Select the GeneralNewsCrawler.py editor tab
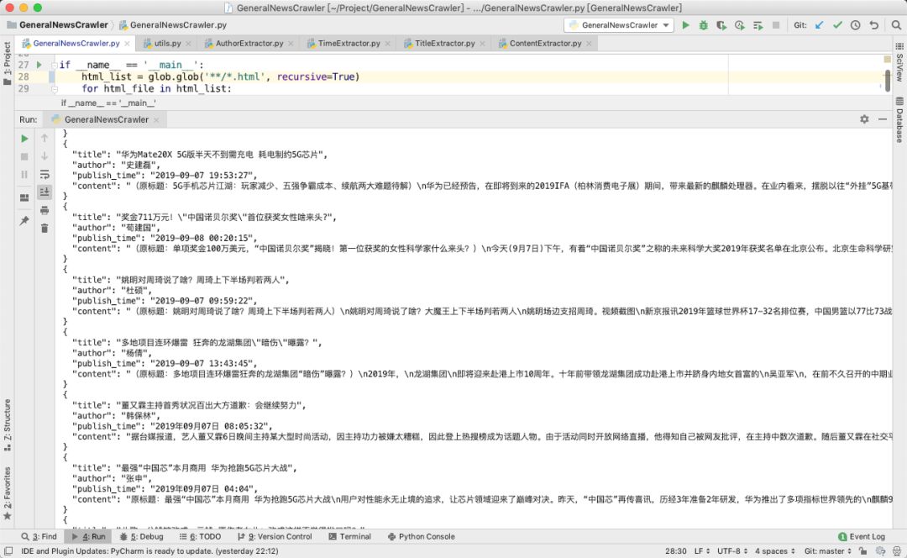Screen dimensions: 907x558 pyautogui.click(x=76, y=44)
